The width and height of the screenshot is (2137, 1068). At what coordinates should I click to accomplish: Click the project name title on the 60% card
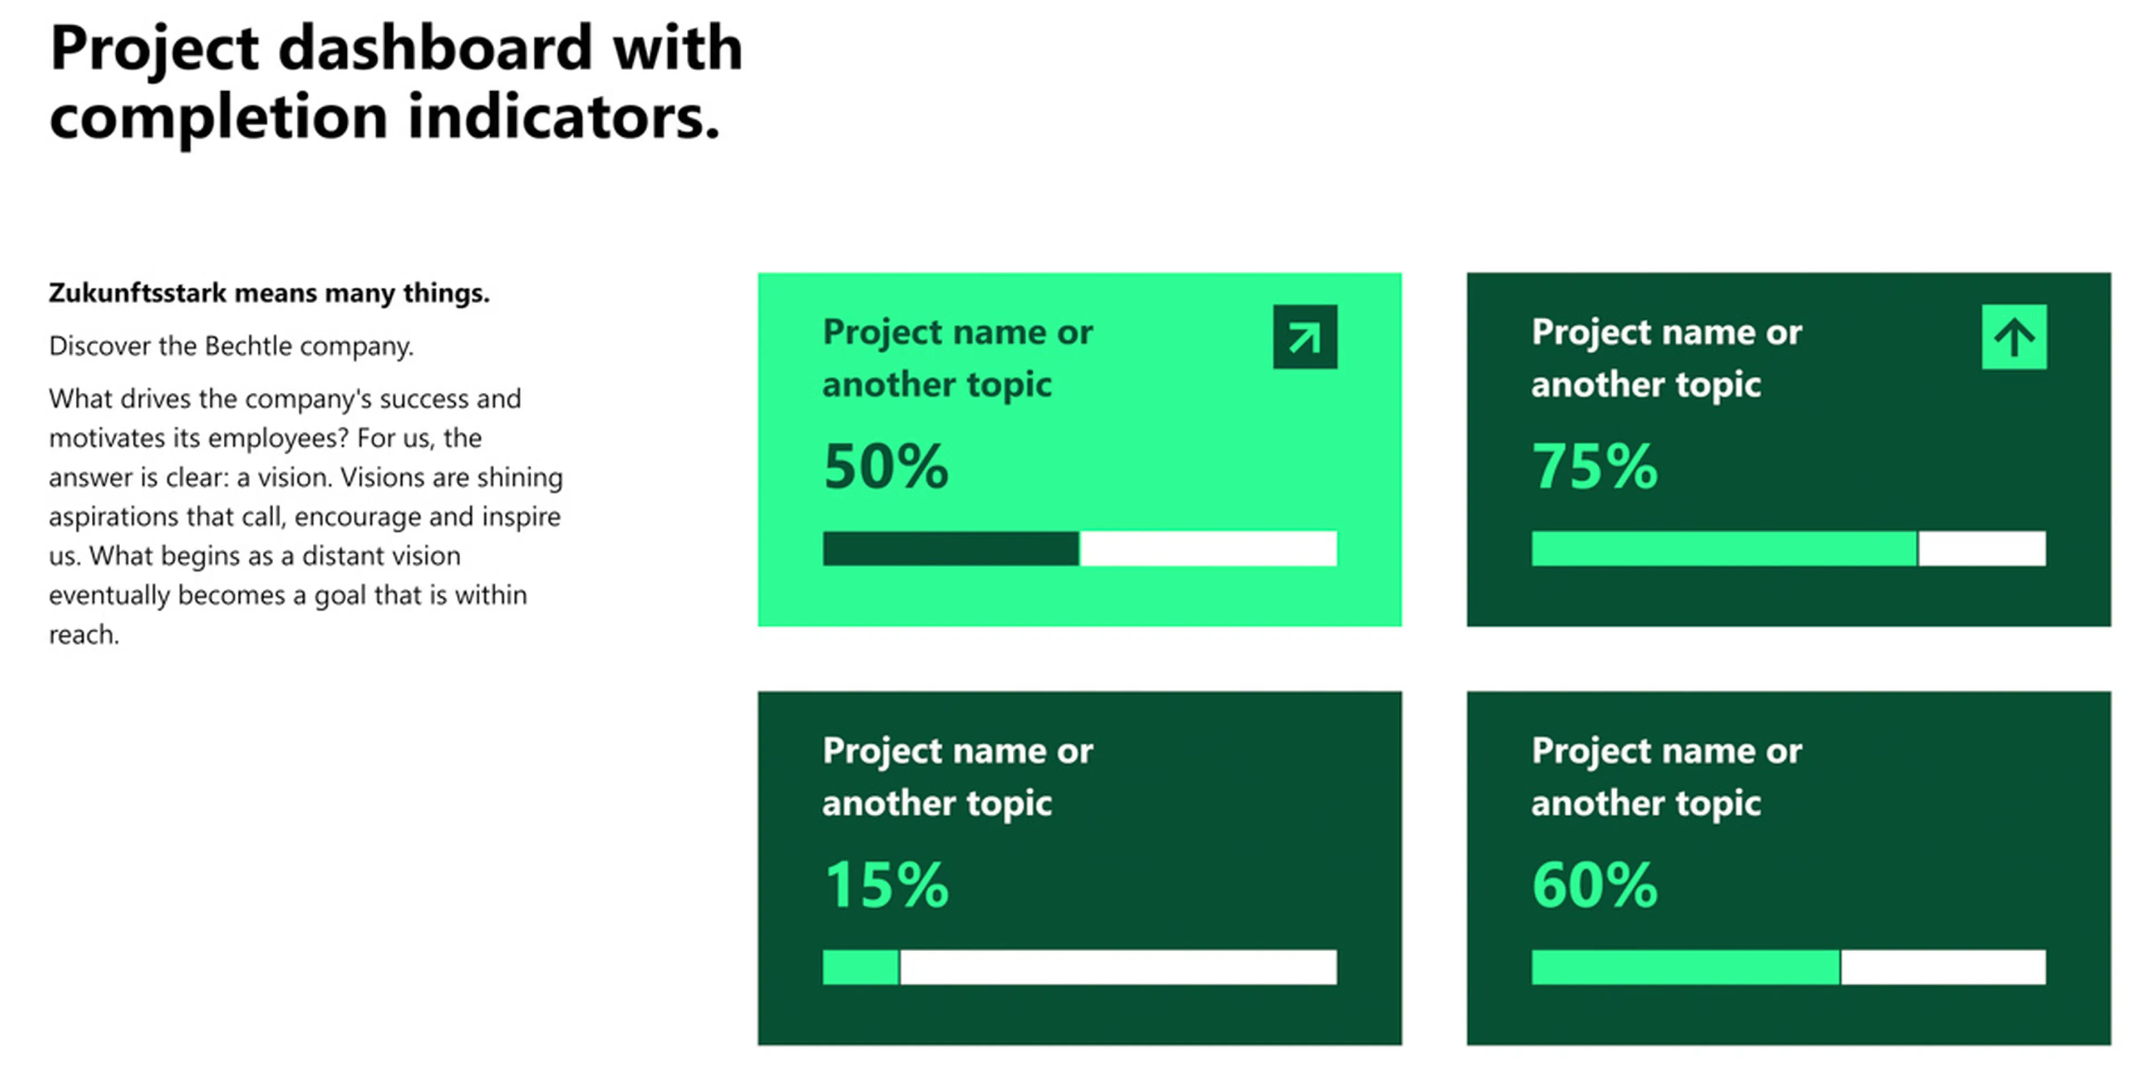point(1666,777)
